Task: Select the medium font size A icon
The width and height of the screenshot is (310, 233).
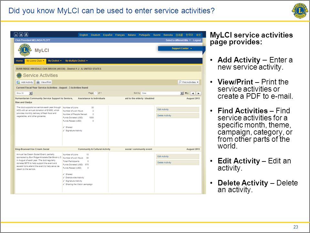Action: pyautogui.click(x=21, y=35)
